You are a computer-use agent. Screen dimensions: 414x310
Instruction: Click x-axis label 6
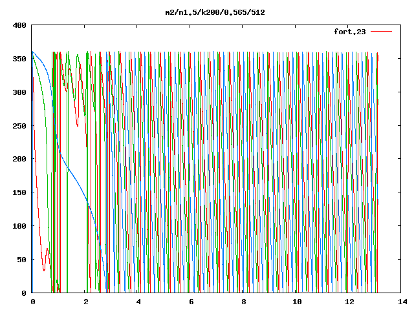(191, 302)
